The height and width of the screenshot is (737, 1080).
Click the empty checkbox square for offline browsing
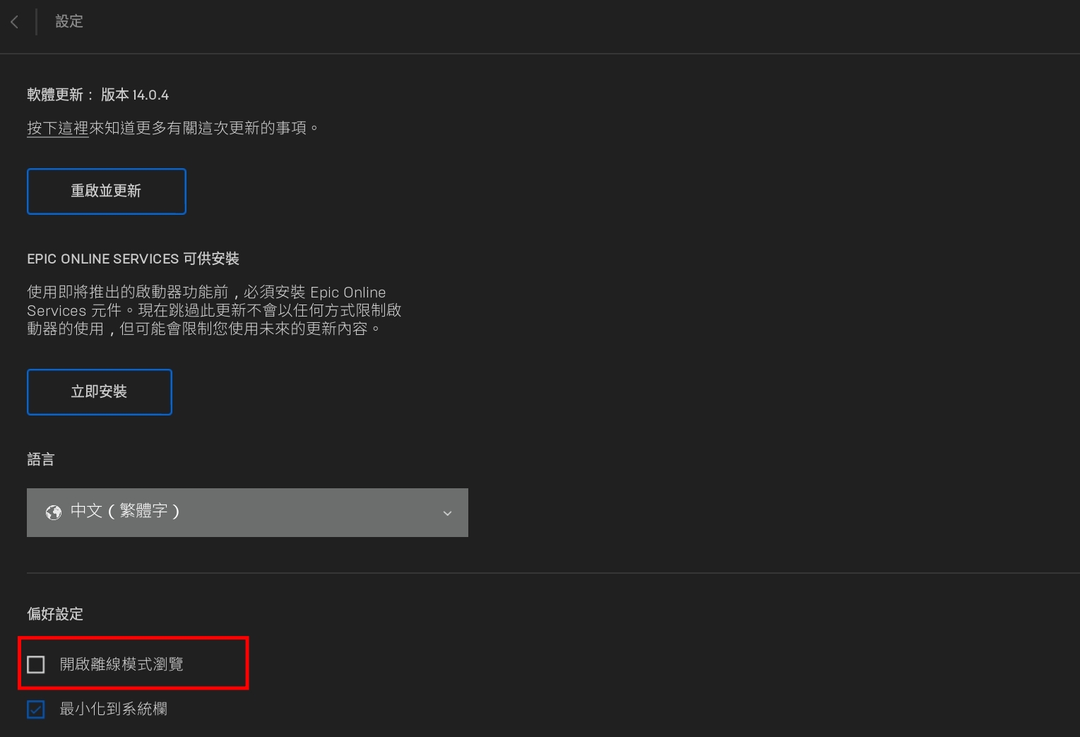(x=35, y=664)
